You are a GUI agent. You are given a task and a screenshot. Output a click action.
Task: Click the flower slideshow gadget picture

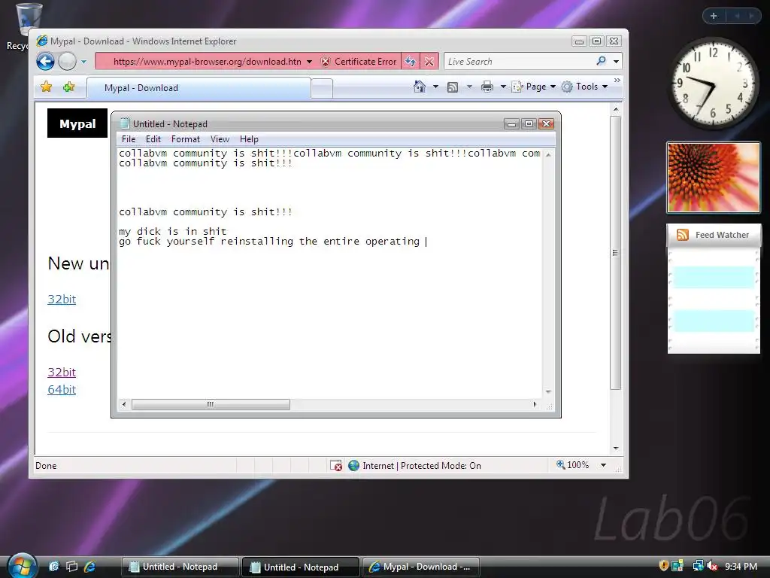click(713, 178)
